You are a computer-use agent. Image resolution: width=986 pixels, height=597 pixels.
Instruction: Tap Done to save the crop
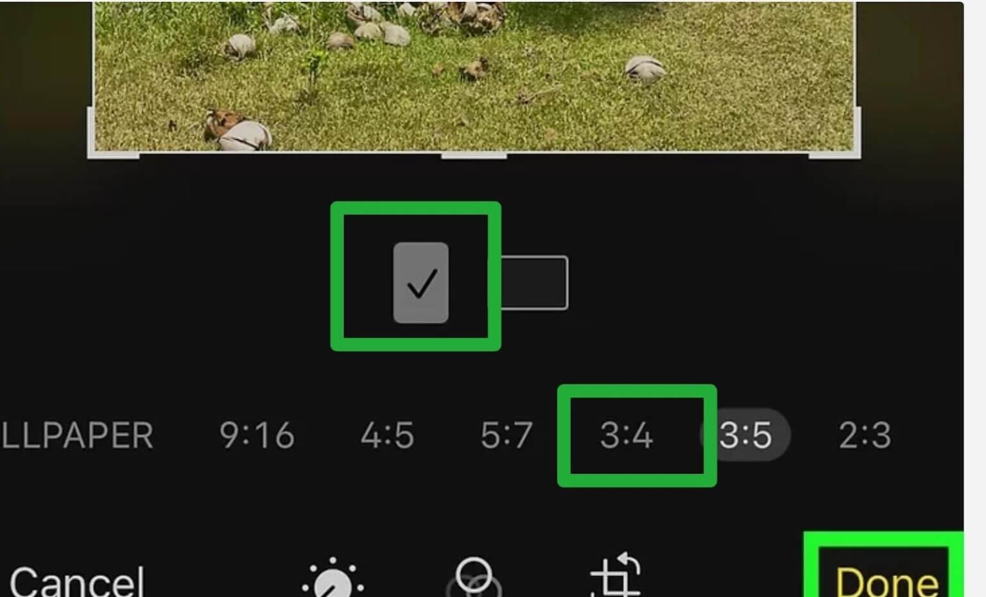[x=887, y=581]
